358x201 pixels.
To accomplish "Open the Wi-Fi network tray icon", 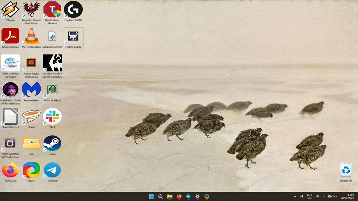I will 317,197.
